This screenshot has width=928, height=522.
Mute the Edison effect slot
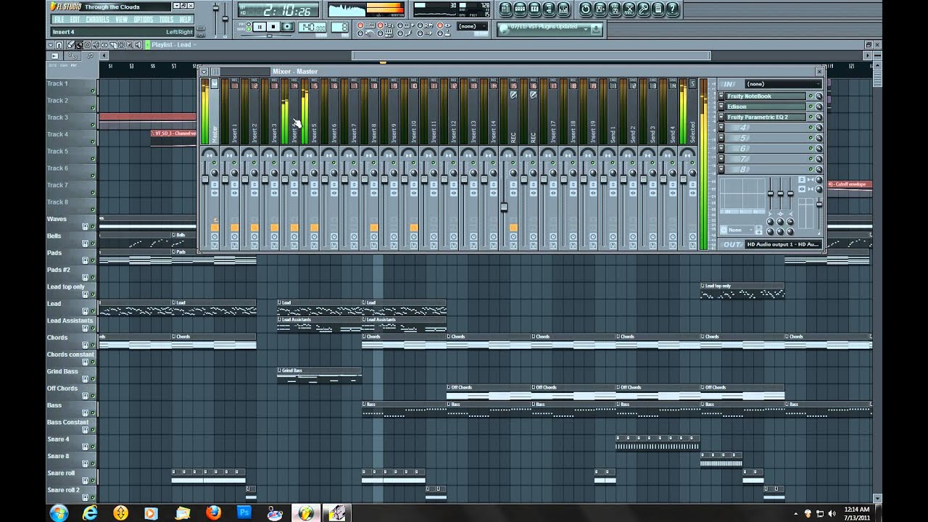click(811, 107)
